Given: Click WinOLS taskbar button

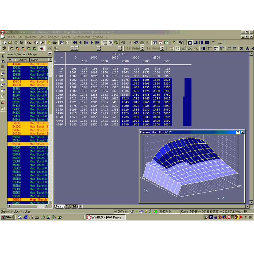Looking at the screenshot, I should tap(106, 217).
